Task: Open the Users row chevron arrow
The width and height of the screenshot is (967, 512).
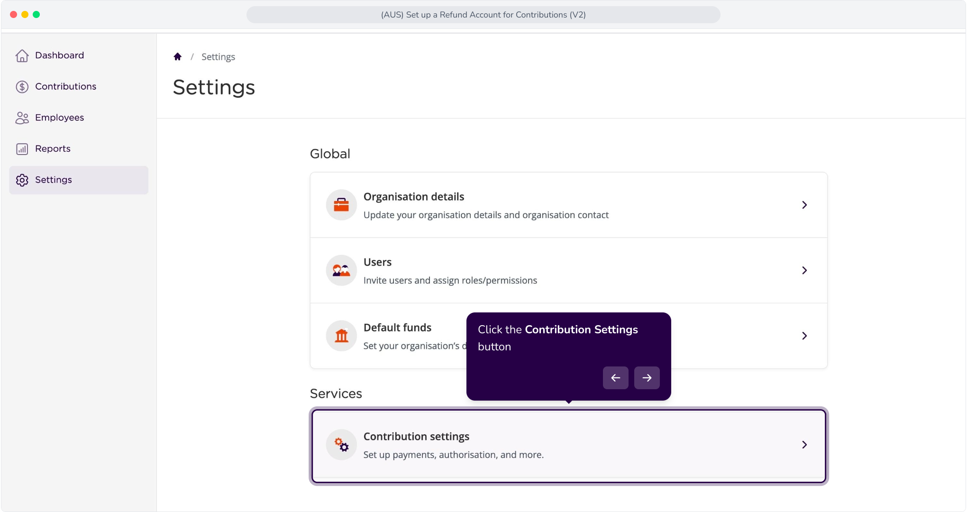Action: (x=804, y=270)
